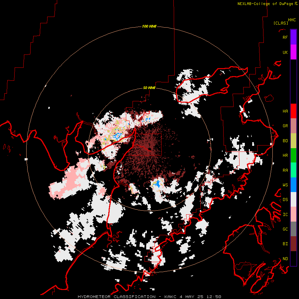Image resolution: width=299 pixels, height=299 pixels.
Task: Click the "HHC" product label
Action: 292,20
